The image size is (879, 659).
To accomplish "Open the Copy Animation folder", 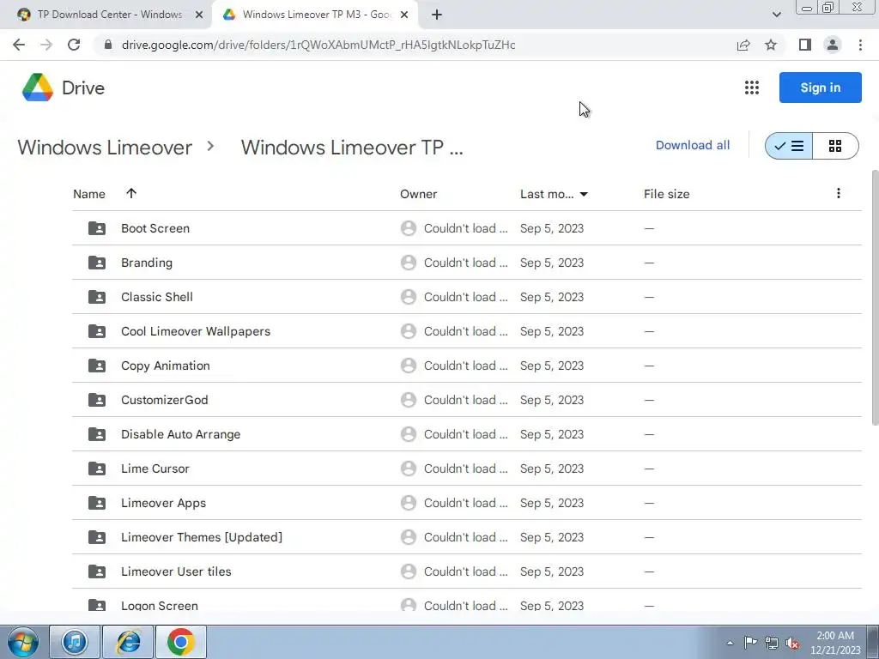I will coord(166,366).
